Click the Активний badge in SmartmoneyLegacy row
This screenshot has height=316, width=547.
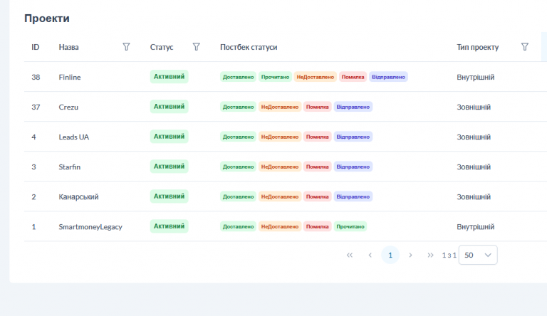pos(170,227)
